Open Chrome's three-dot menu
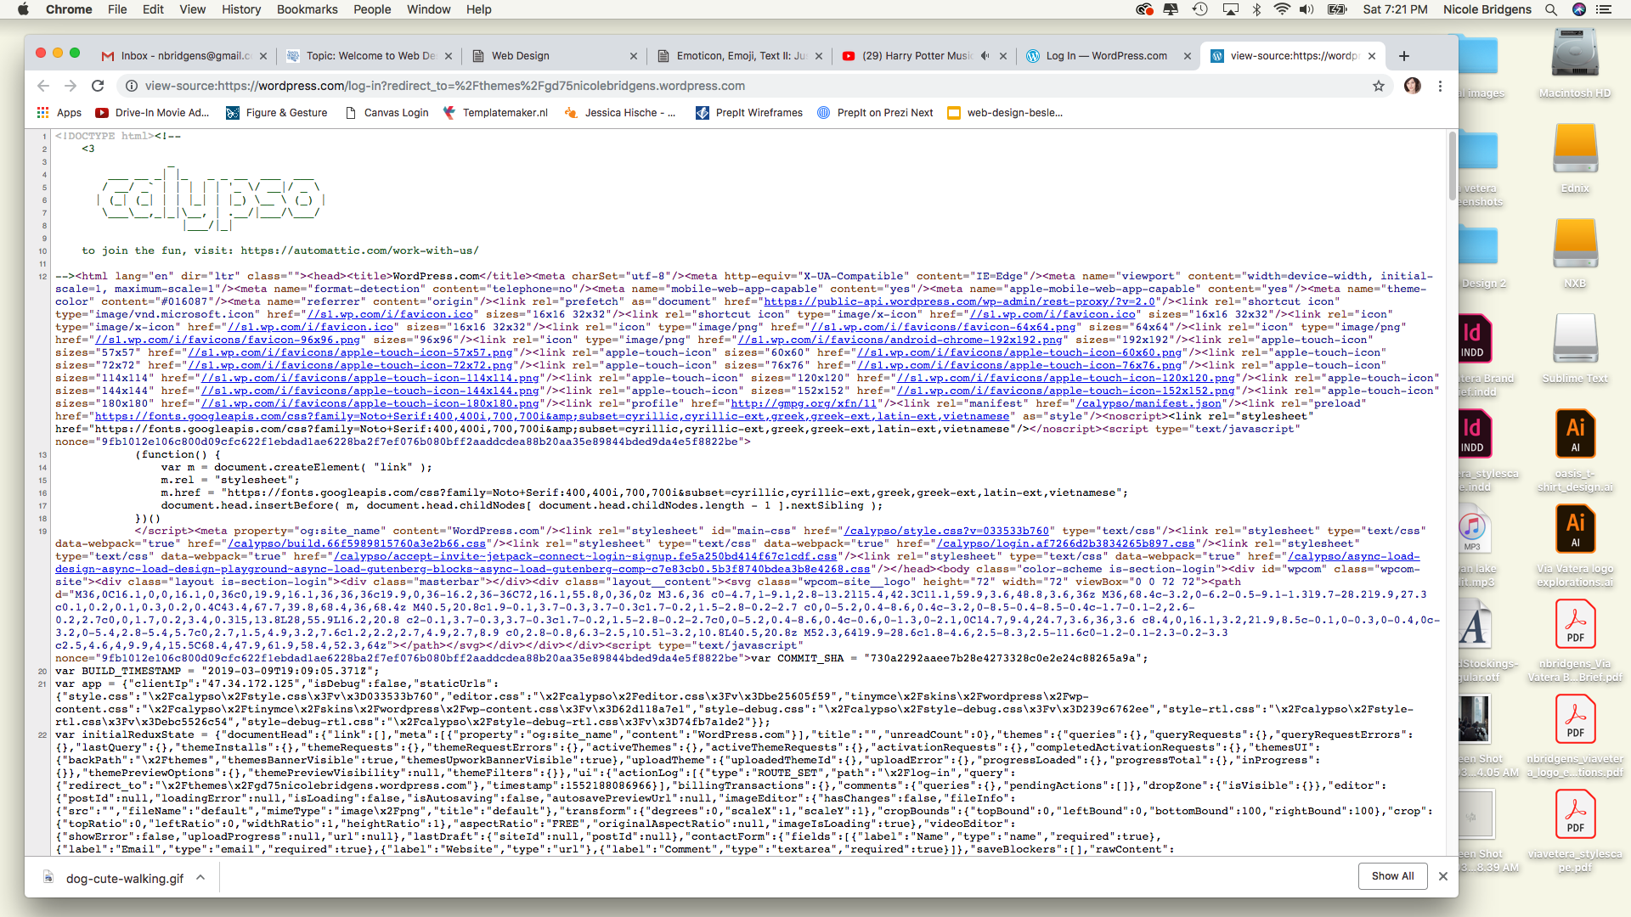 pos(1440,86)
